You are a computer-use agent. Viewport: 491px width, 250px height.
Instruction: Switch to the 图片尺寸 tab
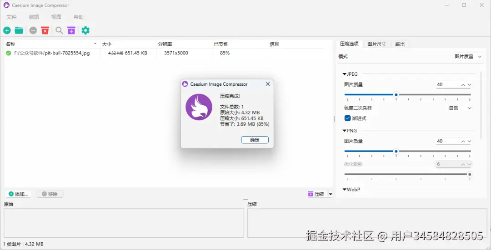tap(377, 44)
